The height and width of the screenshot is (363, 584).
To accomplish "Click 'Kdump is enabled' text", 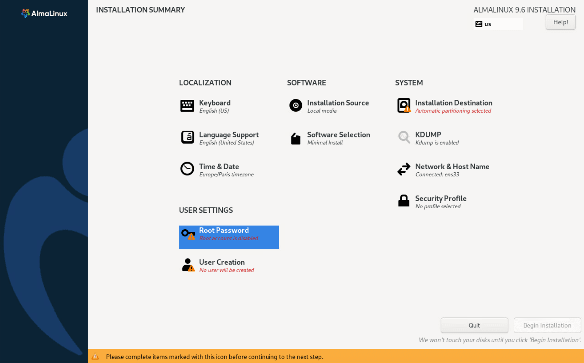I will tap(437, 143).
